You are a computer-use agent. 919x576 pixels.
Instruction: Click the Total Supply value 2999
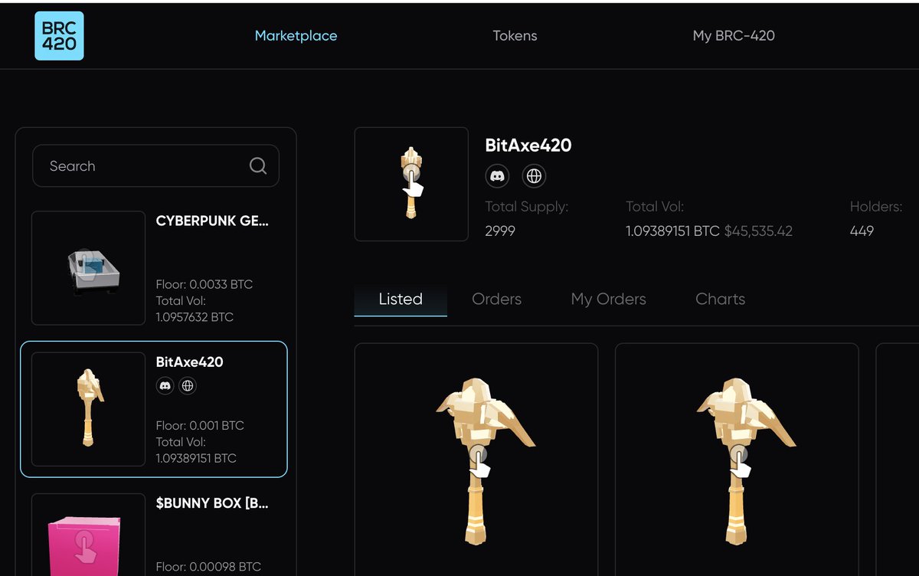pos(500,231)
